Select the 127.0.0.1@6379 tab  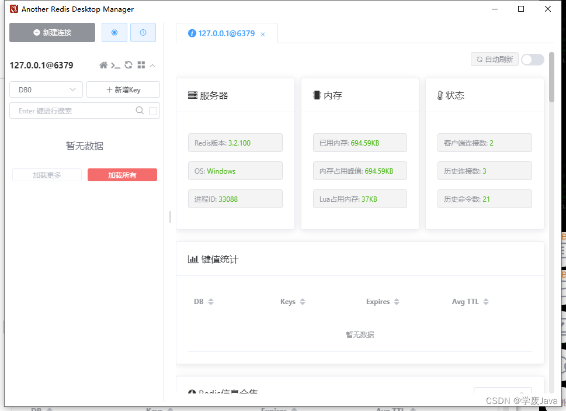(226, 33)
